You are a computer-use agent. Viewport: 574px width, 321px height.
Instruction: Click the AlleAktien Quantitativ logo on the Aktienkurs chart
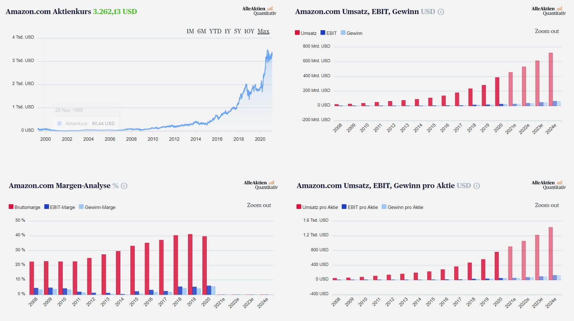259,11
